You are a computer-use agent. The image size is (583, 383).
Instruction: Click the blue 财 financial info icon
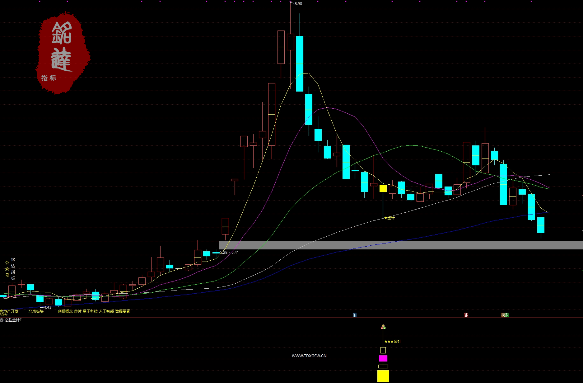pyautogui.click(x=355, y=315)
